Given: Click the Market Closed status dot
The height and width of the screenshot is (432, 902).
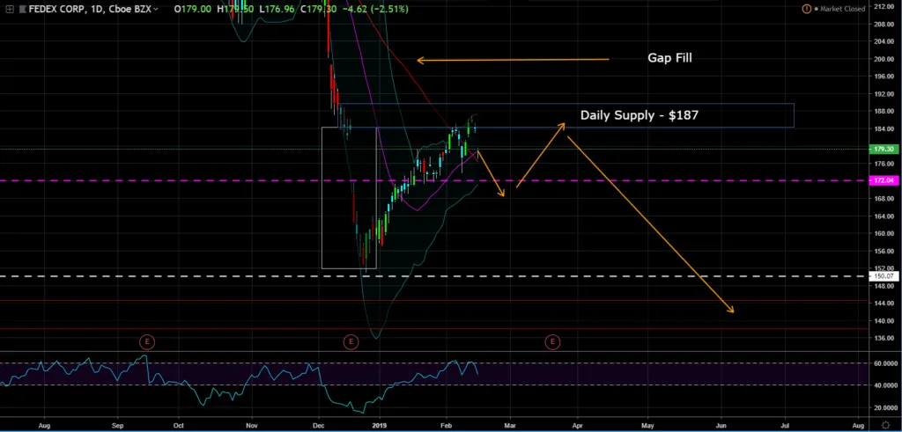Looking at the screenshot, I should (817, 9).
